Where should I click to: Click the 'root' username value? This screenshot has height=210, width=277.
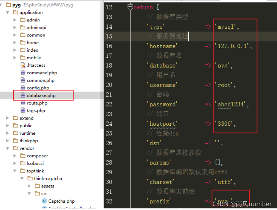point(224,85)
